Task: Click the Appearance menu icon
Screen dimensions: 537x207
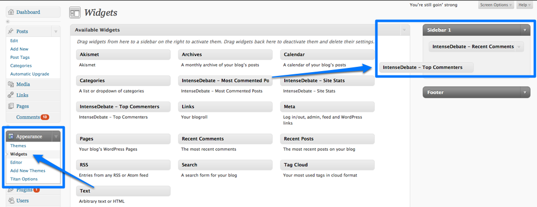Action: pyautogui.click(x=11, y=136)
